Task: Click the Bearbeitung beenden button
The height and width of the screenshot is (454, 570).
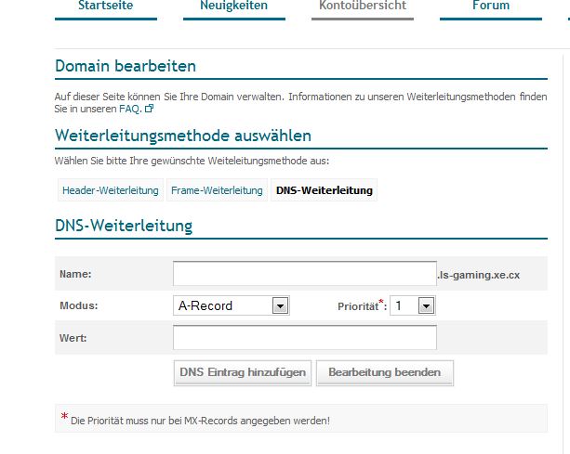Action: click(384, 372)
